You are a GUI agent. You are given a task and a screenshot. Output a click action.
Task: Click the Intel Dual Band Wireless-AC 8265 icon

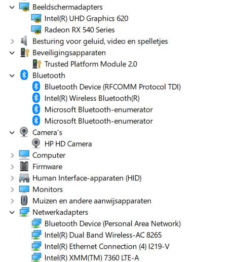36,235
